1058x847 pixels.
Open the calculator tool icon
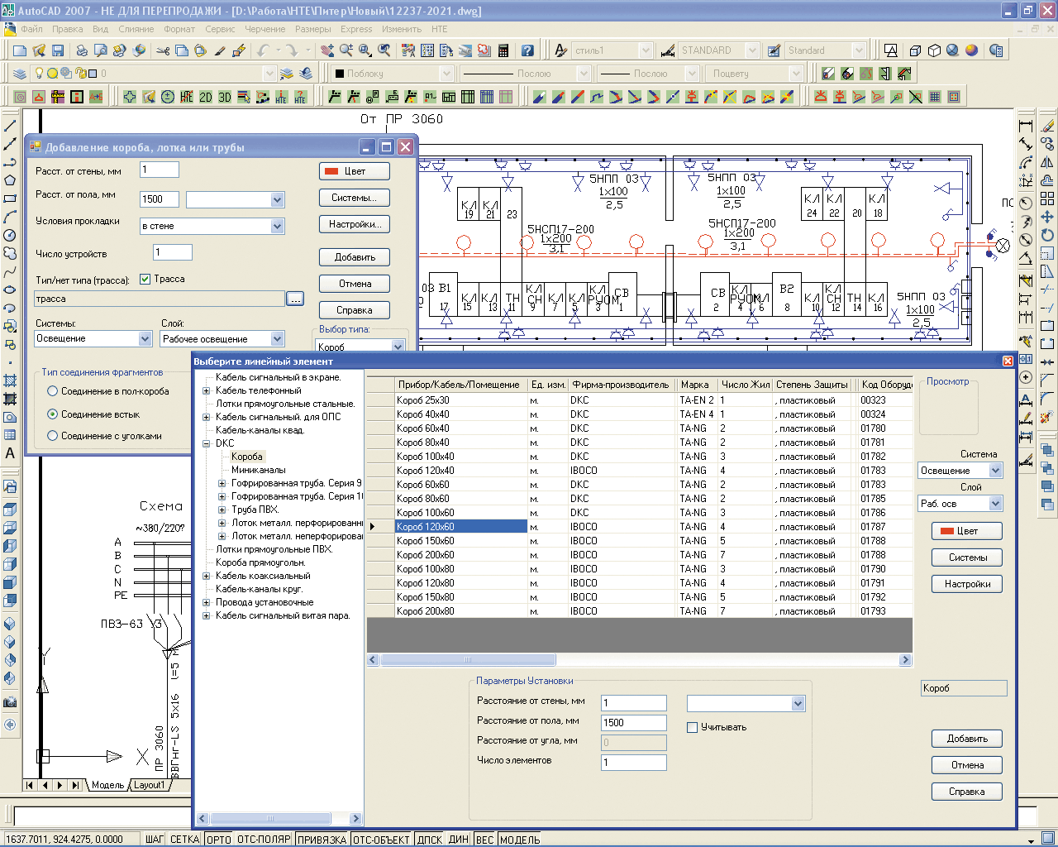pyautogui.click(x=503, y=50)
